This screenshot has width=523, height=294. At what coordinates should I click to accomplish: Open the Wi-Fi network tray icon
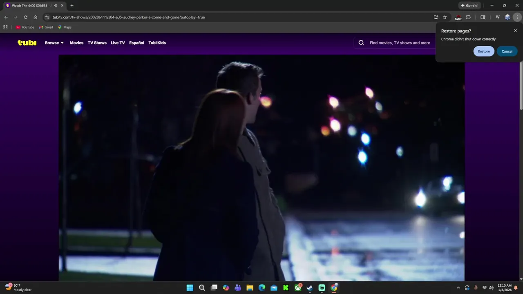[x=485, y=288]
